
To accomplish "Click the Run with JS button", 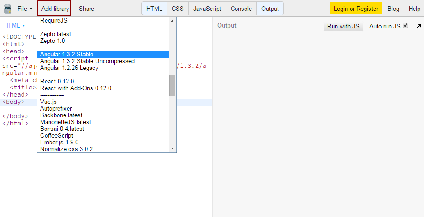I will point(343,26).
